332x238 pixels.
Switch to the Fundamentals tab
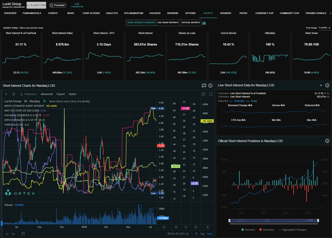click(32, 13)
